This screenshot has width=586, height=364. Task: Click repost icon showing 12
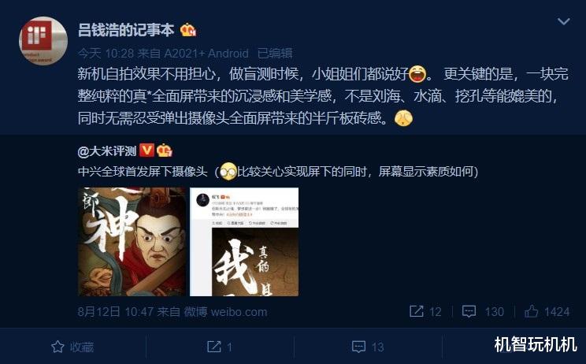[425, 311]
